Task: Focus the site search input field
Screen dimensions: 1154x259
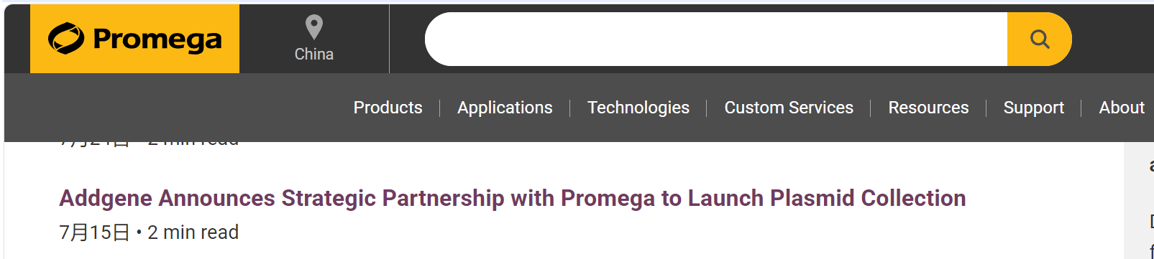Action: (716, 39)
